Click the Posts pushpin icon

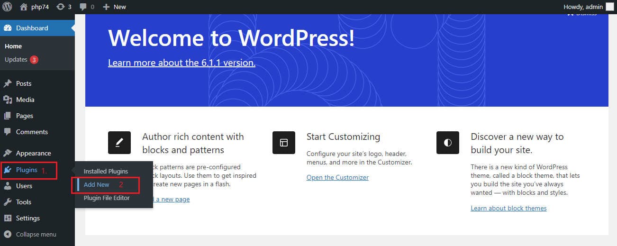8,83
